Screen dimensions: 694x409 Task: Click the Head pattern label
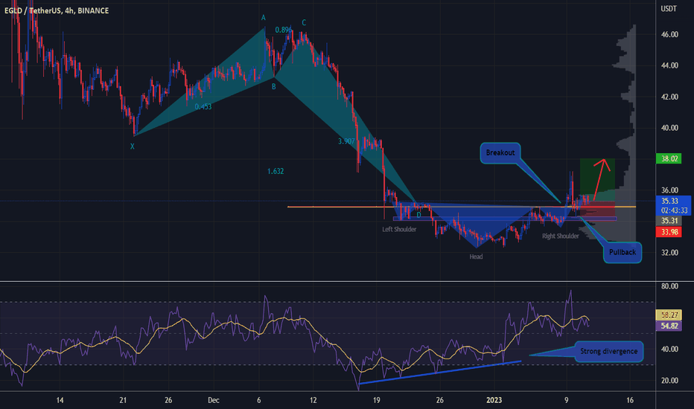(x=477, y=257)
